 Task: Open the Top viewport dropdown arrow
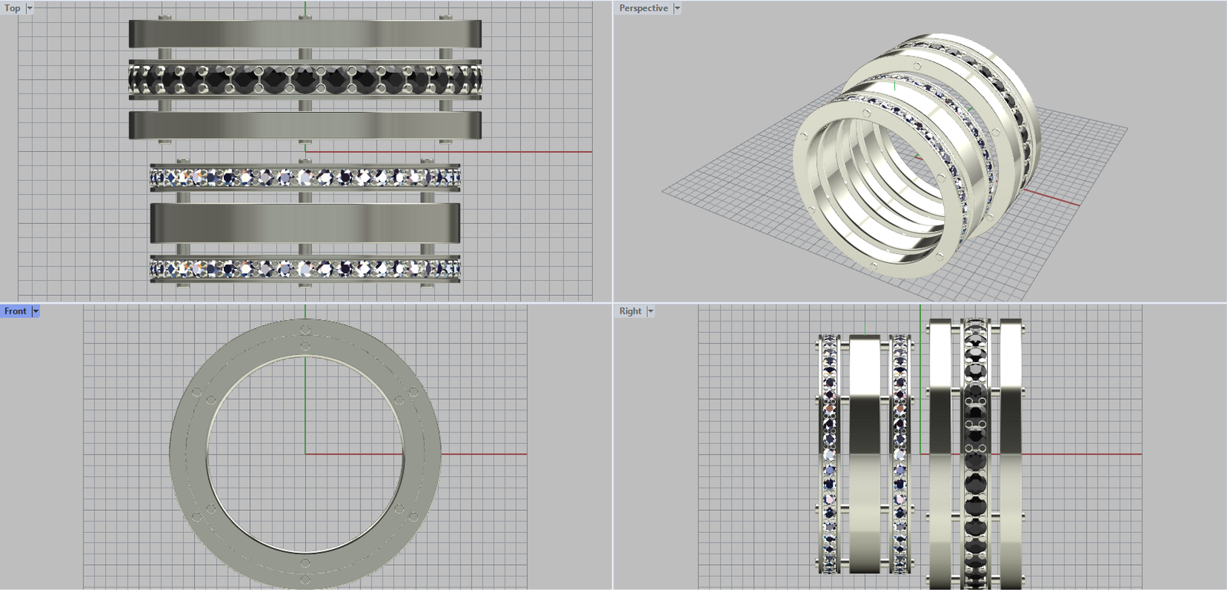point(30,8)
